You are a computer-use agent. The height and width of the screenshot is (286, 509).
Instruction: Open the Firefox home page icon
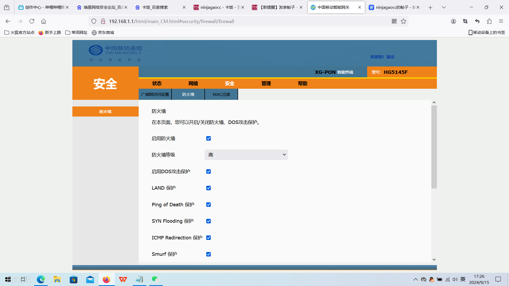[x=43, y=21]
